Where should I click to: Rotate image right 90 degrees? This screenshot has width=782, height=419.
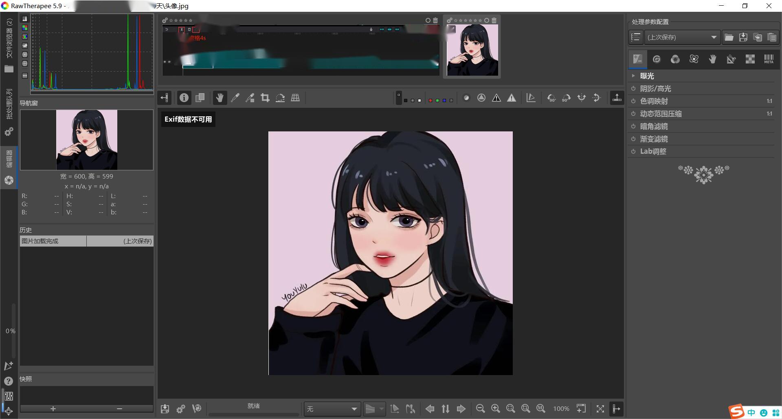click(x=566, y=98)
